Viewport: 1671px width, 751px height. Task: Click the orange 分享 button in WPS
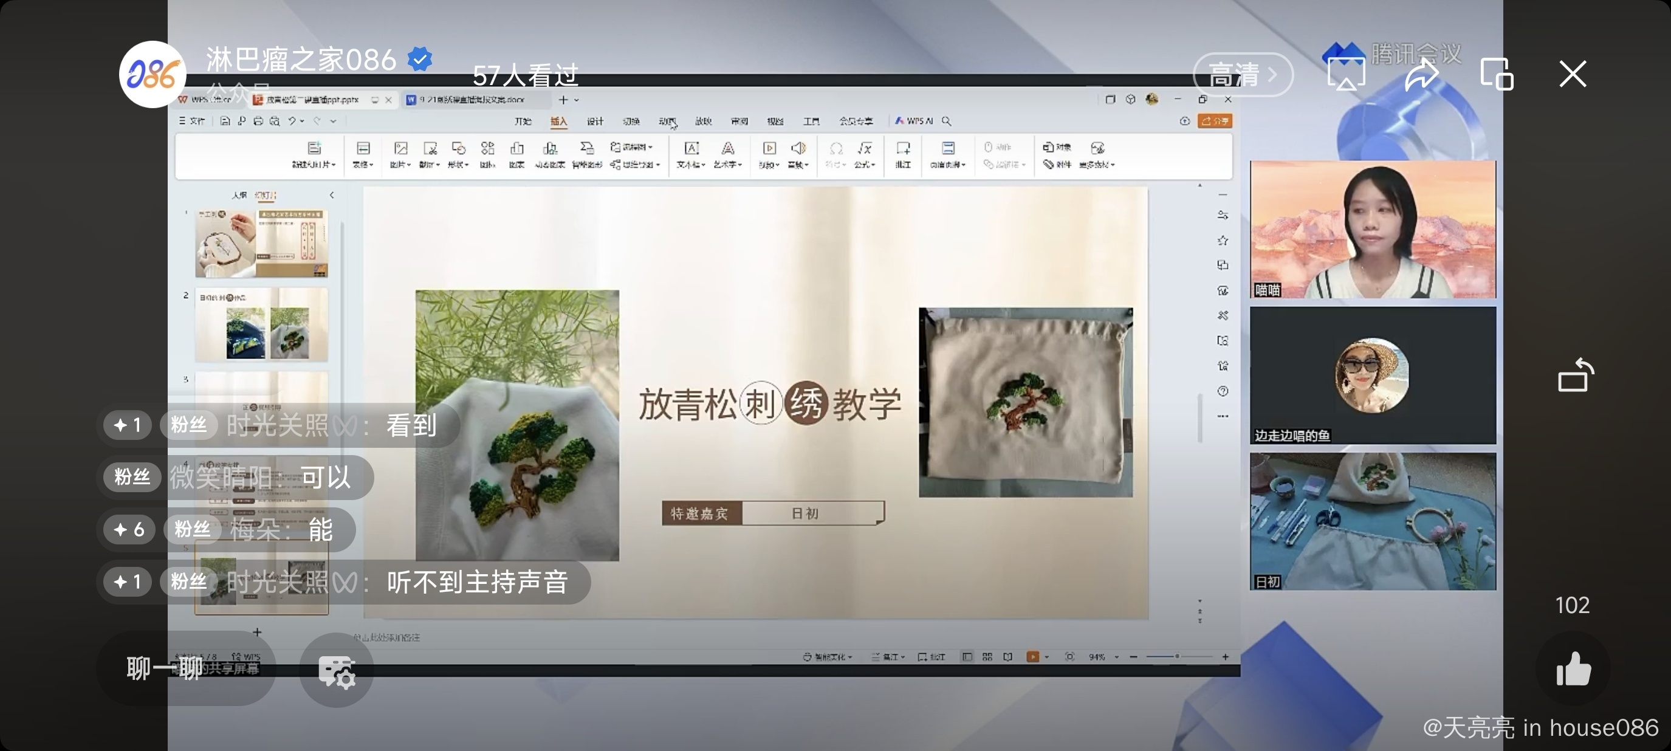coord(1214,122)
